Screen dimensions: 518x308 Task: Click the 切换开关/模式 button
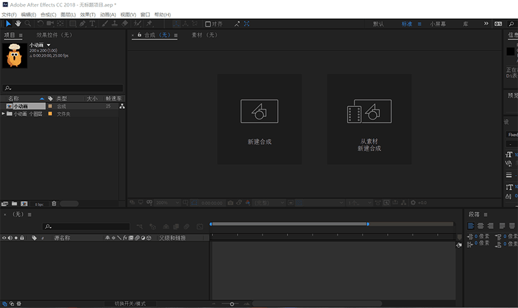[130, 303]
